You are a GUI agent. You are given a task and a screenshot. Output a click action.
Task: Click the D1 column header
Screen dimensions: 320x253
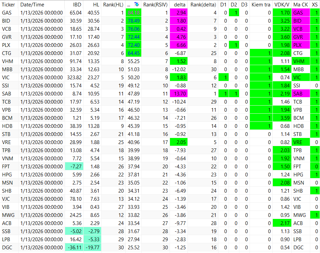224,4
